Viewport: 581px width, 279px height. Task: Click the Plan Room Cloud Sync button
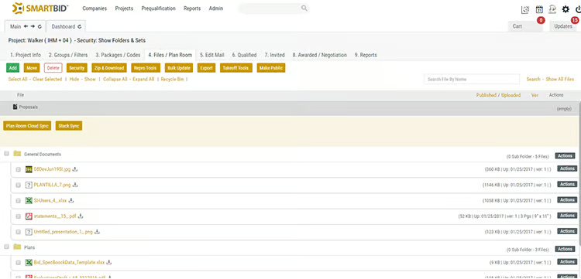click(x=27, y=126)
